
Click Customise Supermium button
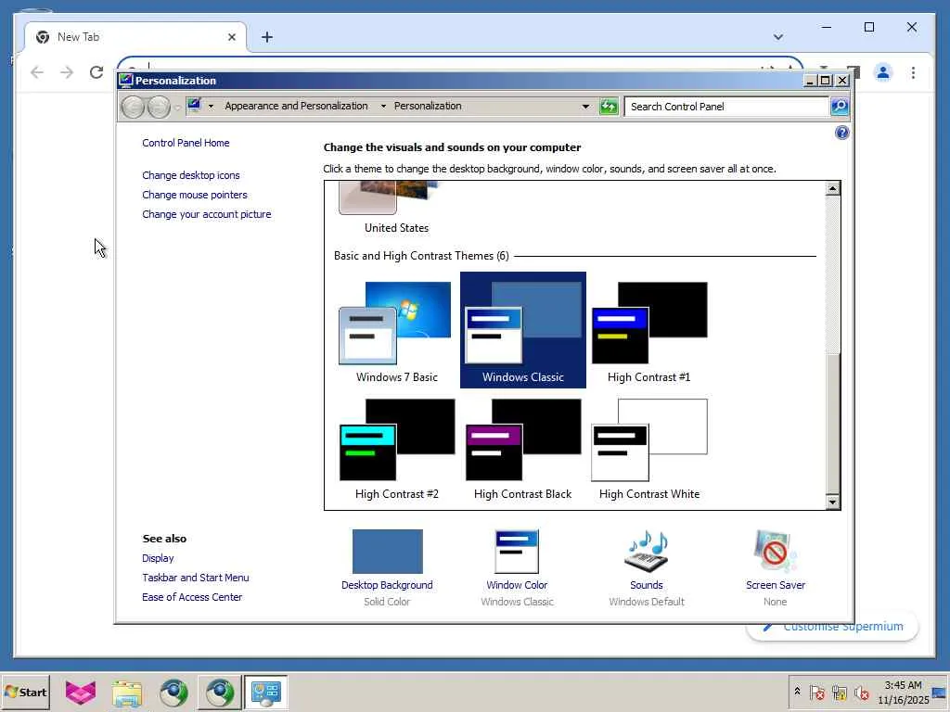click(832, 627)
